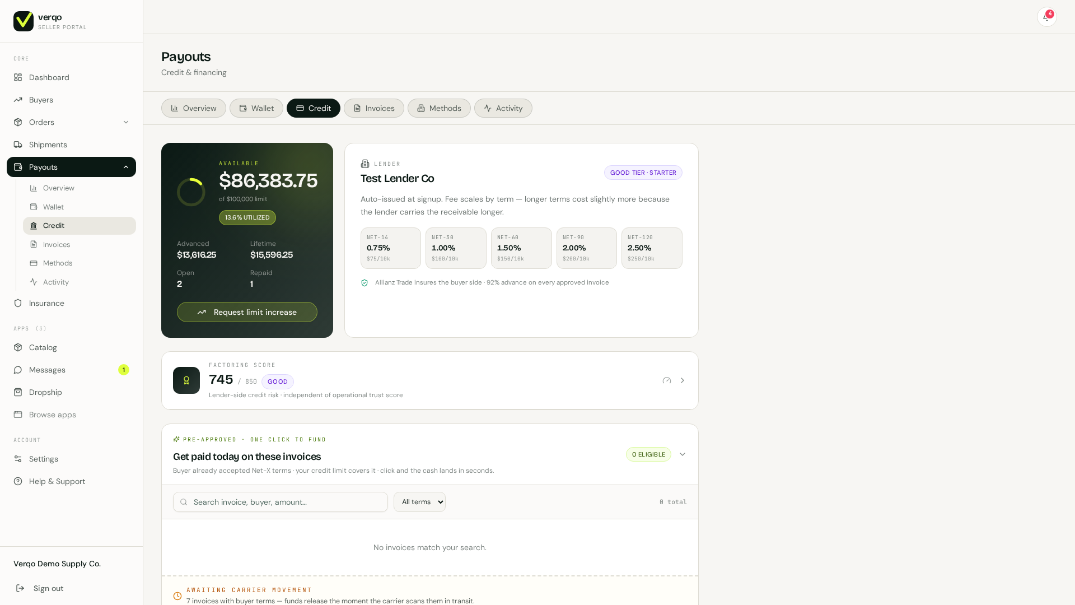
Task: Switch to the Wallet tab
Action: [256, 108]
